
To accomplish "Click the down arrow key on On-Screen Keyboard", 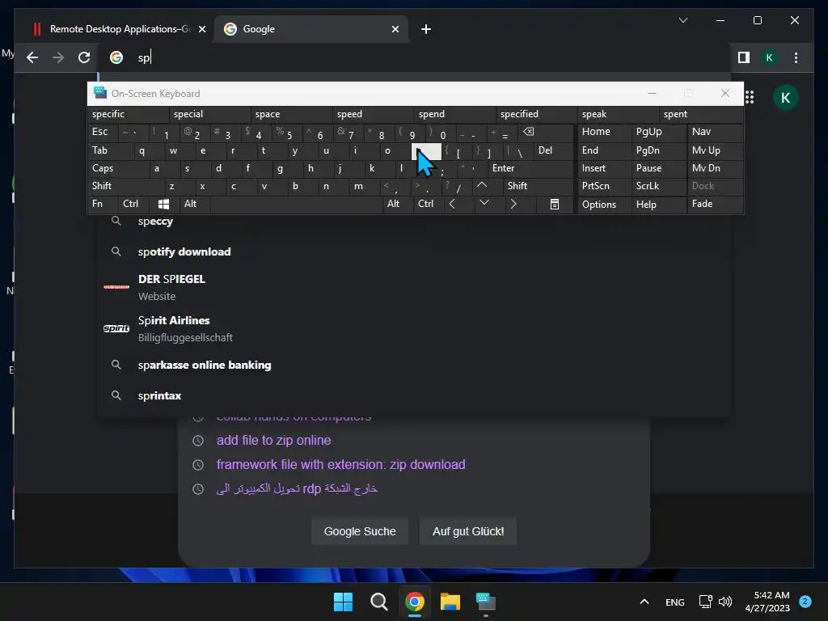I will (484, 203).
